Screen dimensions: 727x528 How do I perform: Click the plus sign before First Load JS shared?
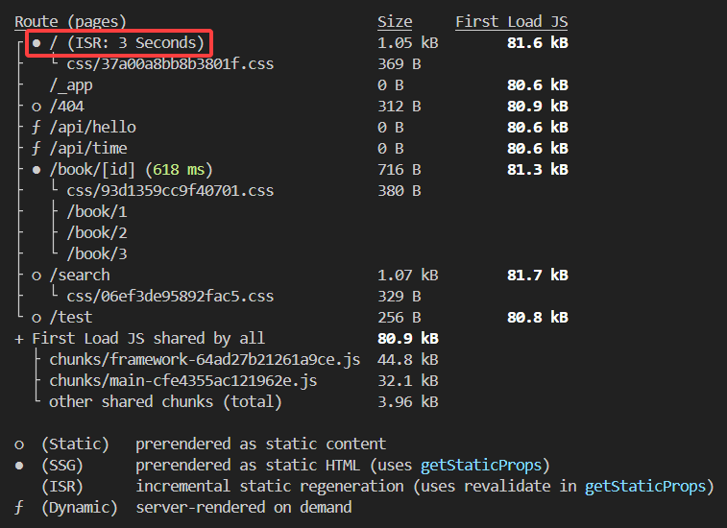[x=19, y=339]
